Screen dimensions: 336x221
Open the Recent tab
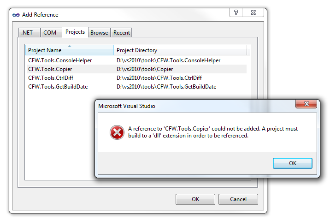[121, 33]
